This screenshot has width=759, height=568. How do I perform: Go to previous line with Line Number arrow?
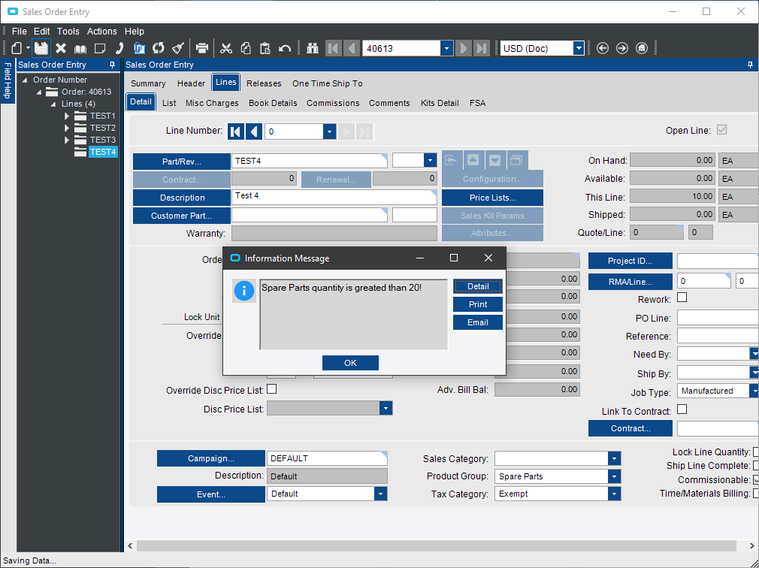click(x=254, y=131)
